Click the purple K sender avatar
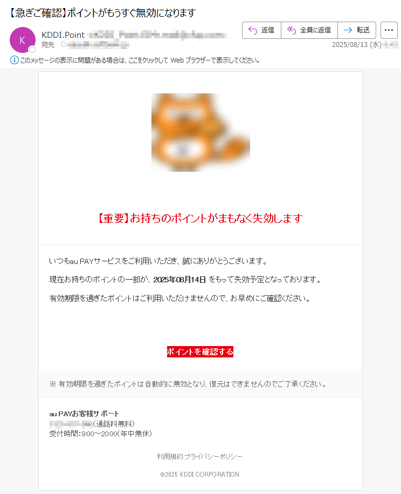Viewport: 401px width, 494px height. point(22,40)
